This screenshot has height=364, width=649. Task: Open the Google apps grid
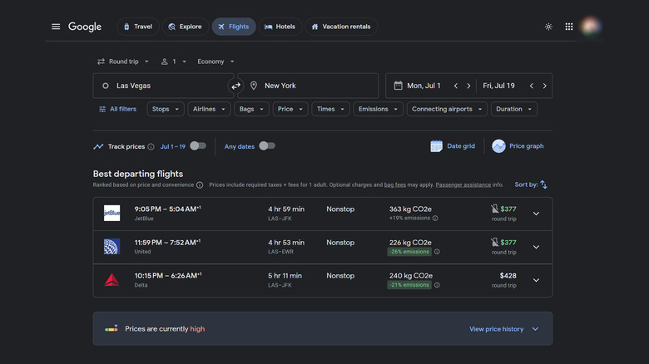point(569,27)
